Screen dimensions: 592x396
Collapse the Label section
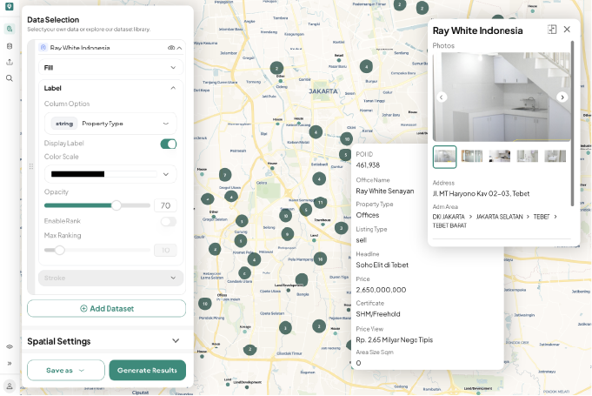(173, 88)
